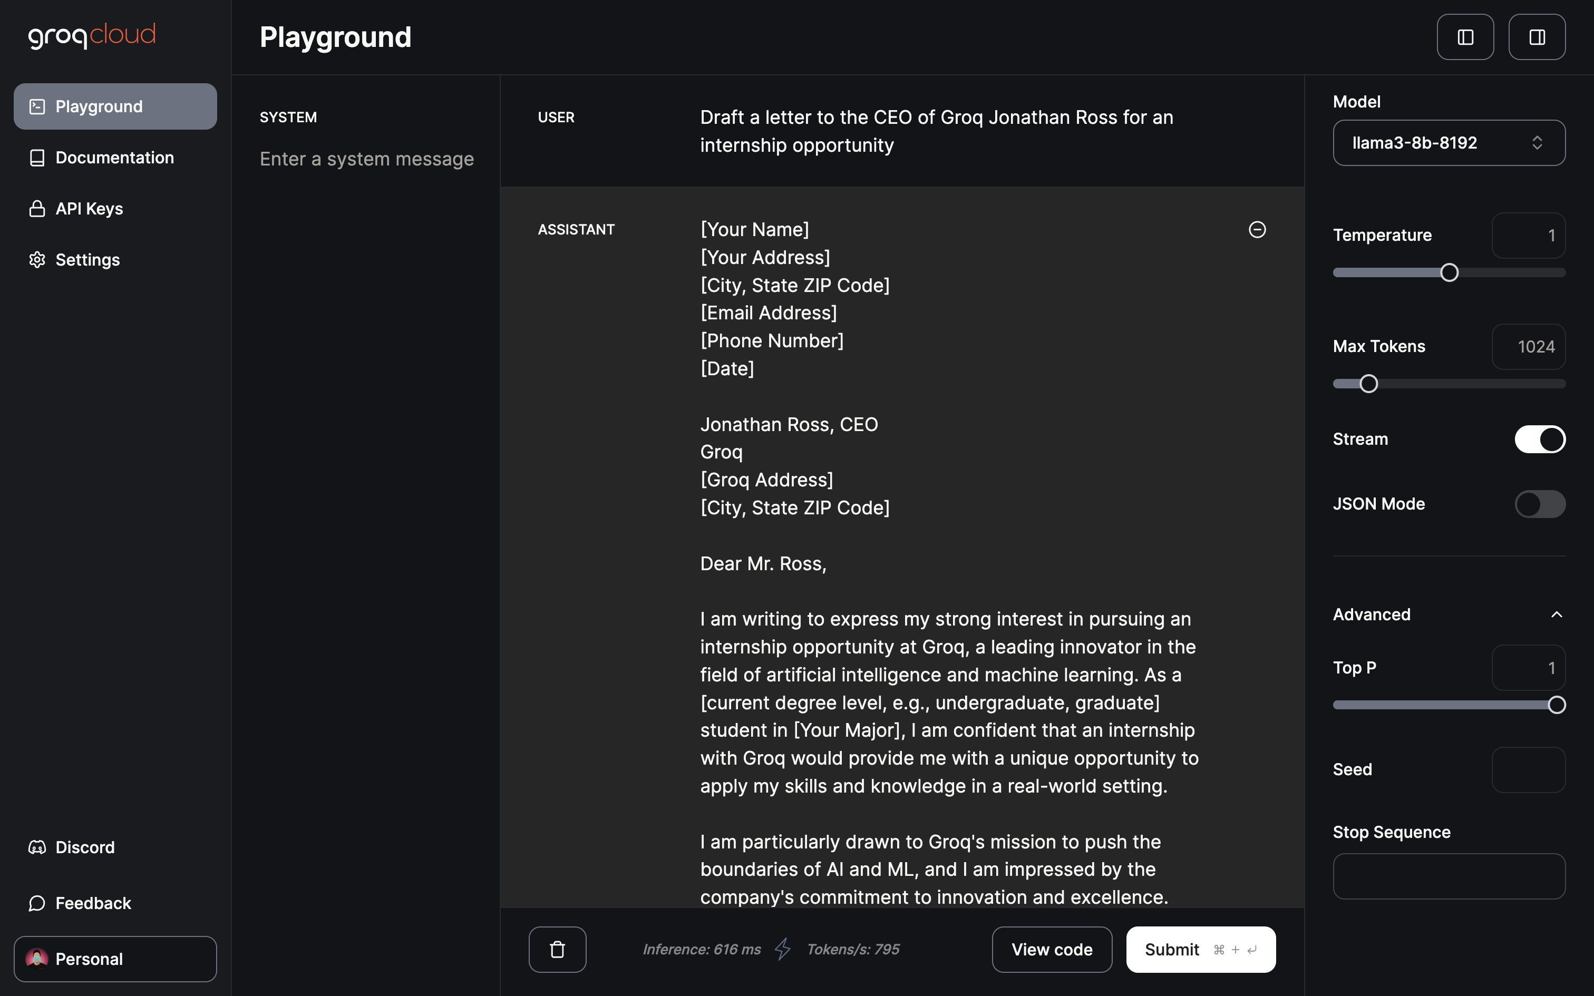1594x996 pixels.
Task: Click the Playground page heading
Action: point(335,37)
